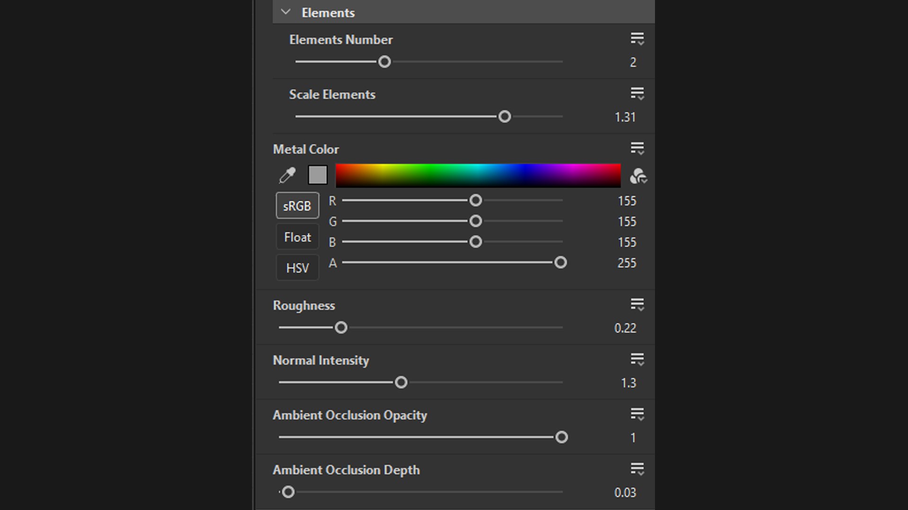Click the Alpha channel slider handle
The height and width of the screenshot is (510, 908).
(x=560, y=263)
